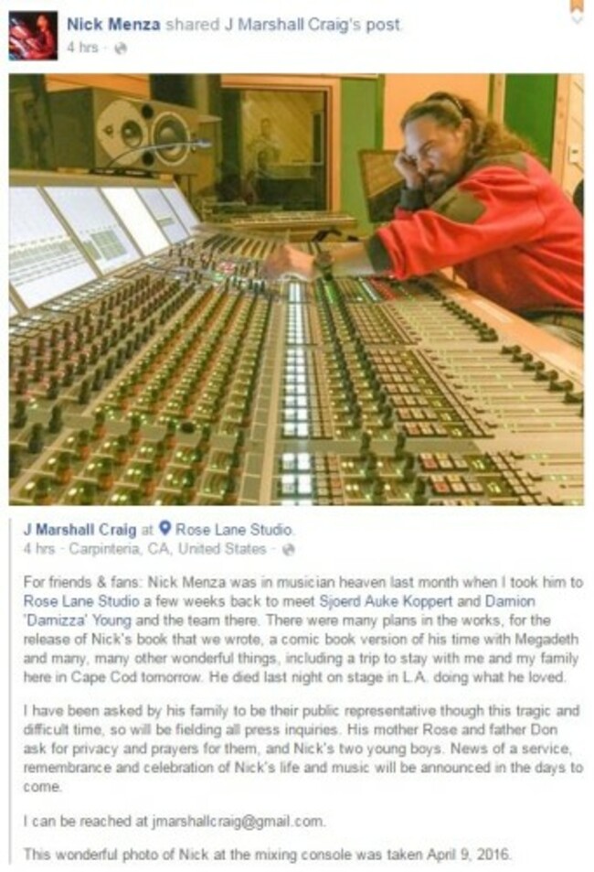Expand the post options chevron at top right
This screenshot has height=872, width=594.
tap(578, 18)
